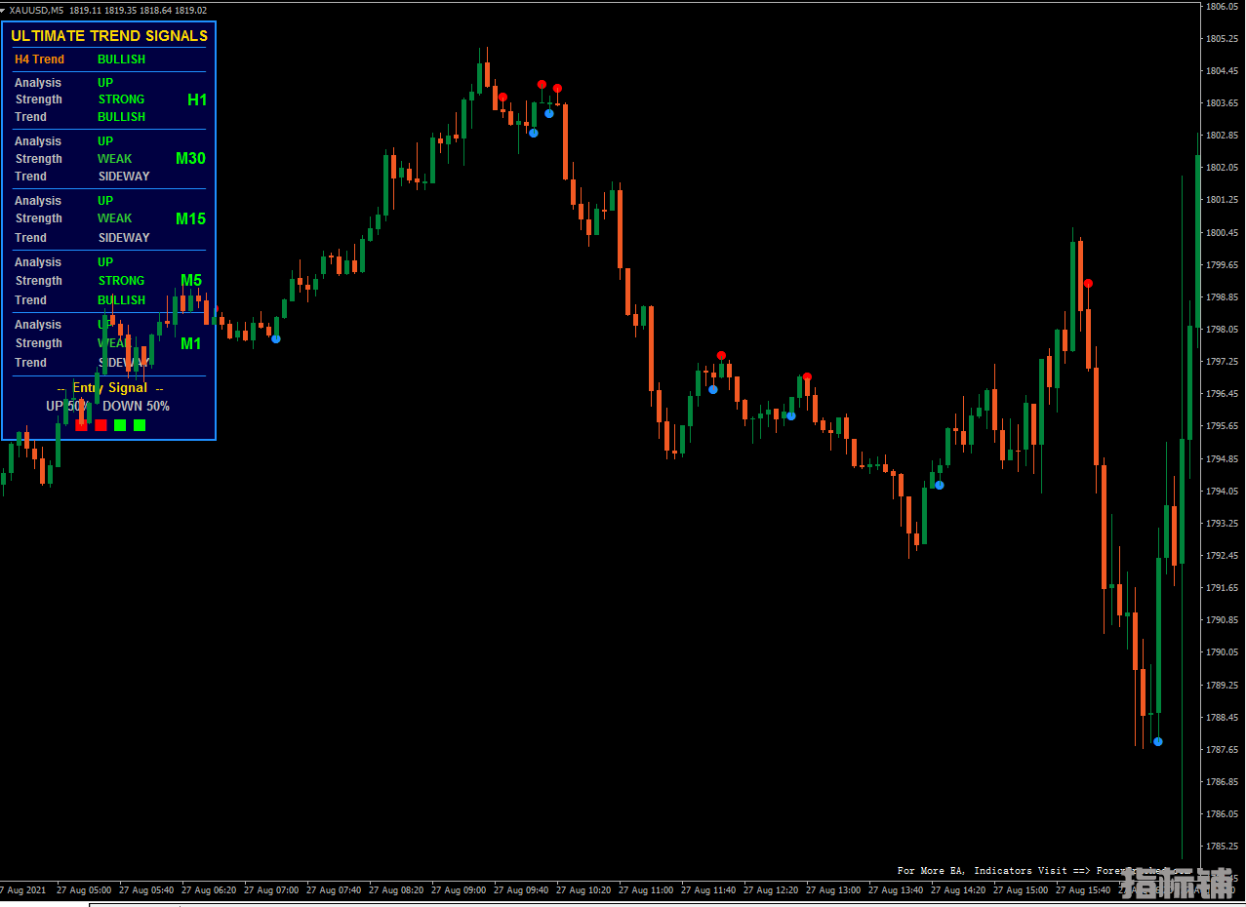
Task: Click the STRONG strength value in the M5 section
Action: click(x=121, y=281)
